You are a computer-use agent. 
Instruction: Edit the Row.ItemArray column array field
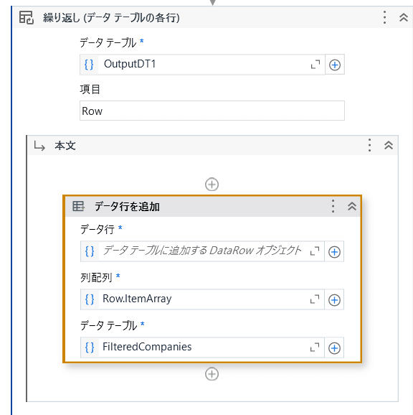[203, 299]
